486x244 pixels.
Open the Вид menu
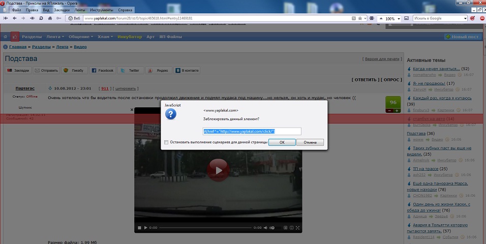[x=46, y=10]
